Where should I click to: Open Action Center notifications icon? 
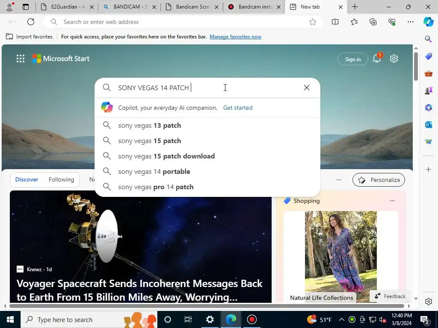[x=425, y=319]
